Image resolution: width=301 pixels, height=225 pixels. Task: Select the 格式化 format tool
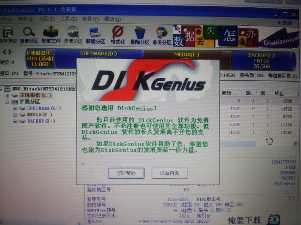[118, 36]
